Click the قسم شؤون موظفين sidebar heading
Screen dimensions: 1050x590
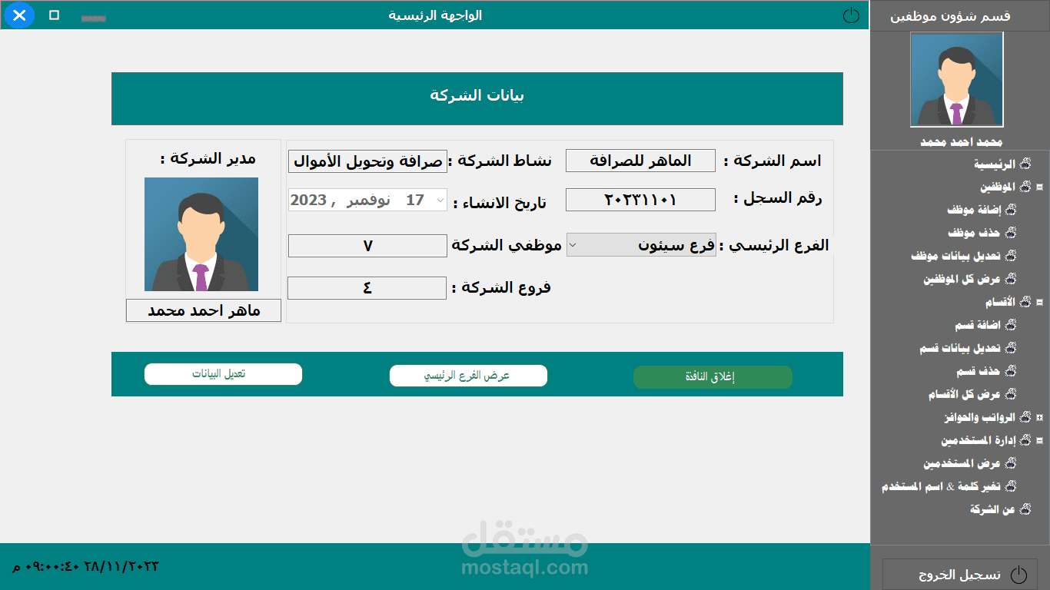click(x=950, y=16)
